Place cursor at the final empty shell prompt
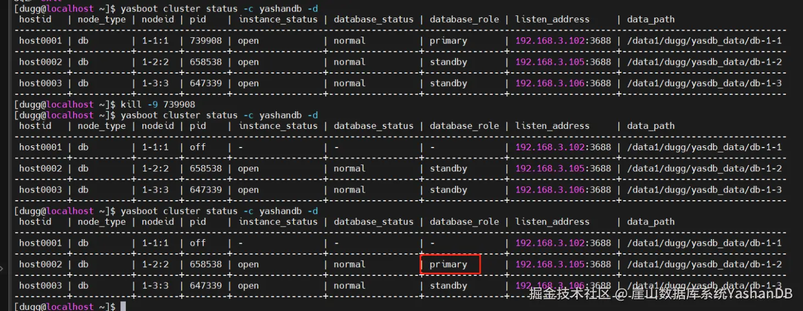Image resolution: width=803 pixels, height=311 pixels. 123,306
